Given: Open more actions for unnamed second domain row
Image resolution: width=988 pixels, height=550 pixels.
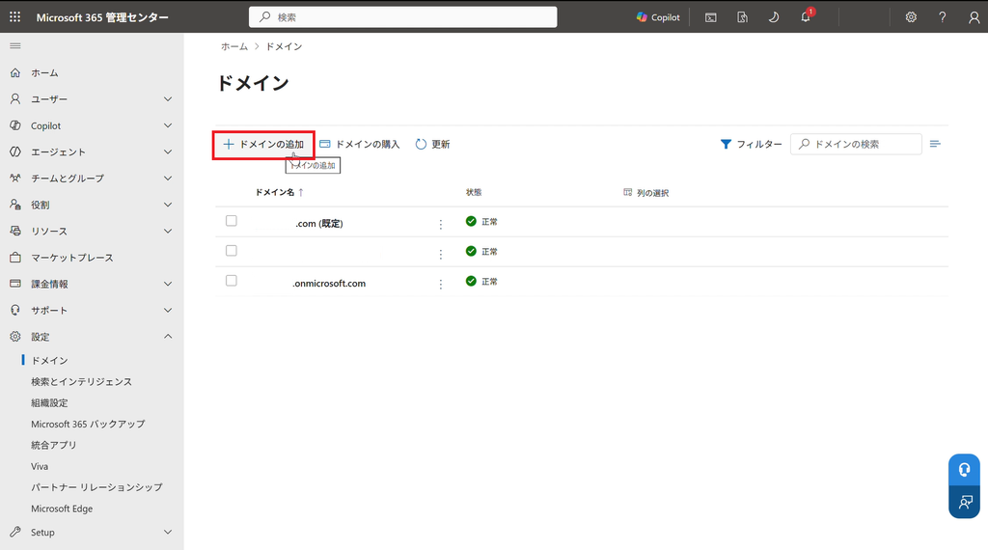Looking at the screenshot, I should coord(440,254).
